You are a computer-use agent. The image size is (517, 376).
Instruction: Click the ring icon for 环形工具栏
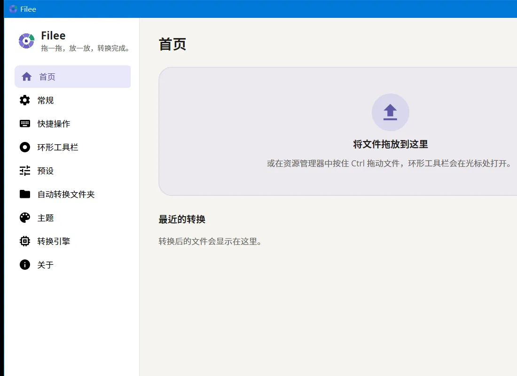click(x=25, y=147)
